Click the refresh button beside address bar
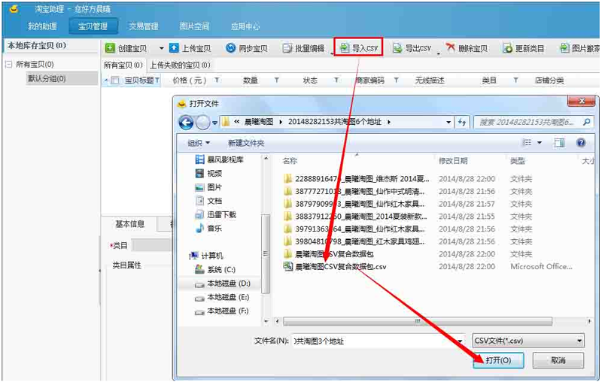 tap(462, 123)
